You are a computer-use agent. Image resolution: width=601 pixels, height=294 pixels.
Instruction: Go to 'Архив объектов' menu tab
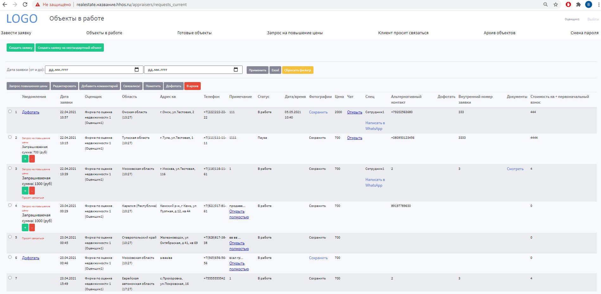coord(499,33)
